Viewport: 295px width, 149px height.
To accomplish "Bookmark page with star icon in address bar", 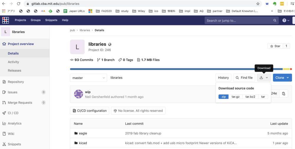I will (258, 4).
